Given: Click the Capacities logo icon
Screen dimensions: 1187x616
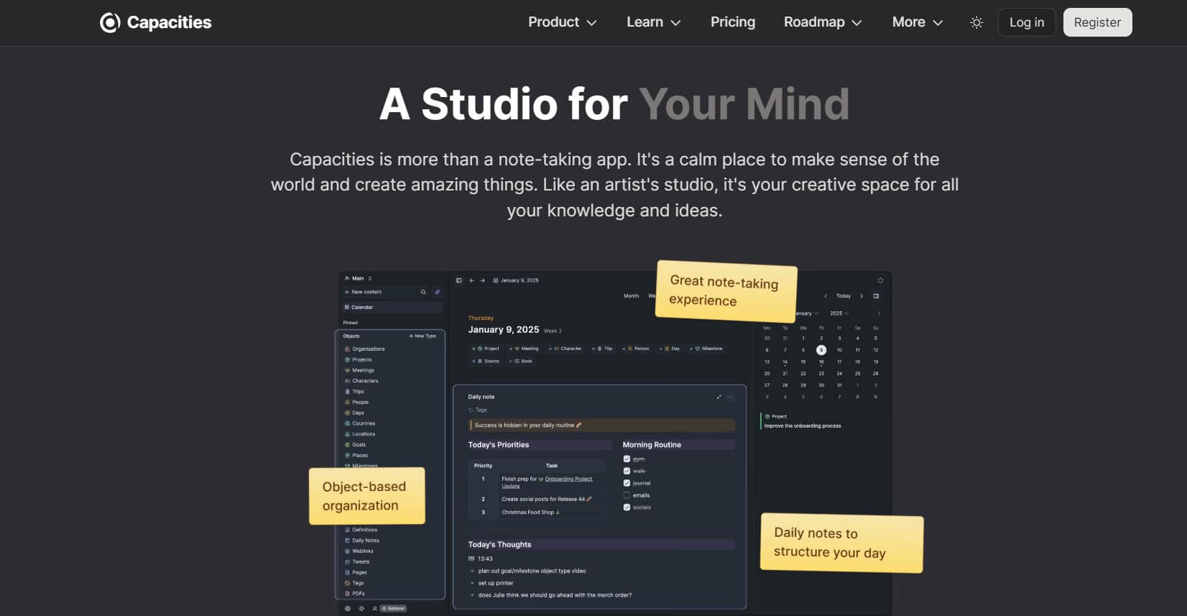Looking at the screenshot, I should click(110, 22).
